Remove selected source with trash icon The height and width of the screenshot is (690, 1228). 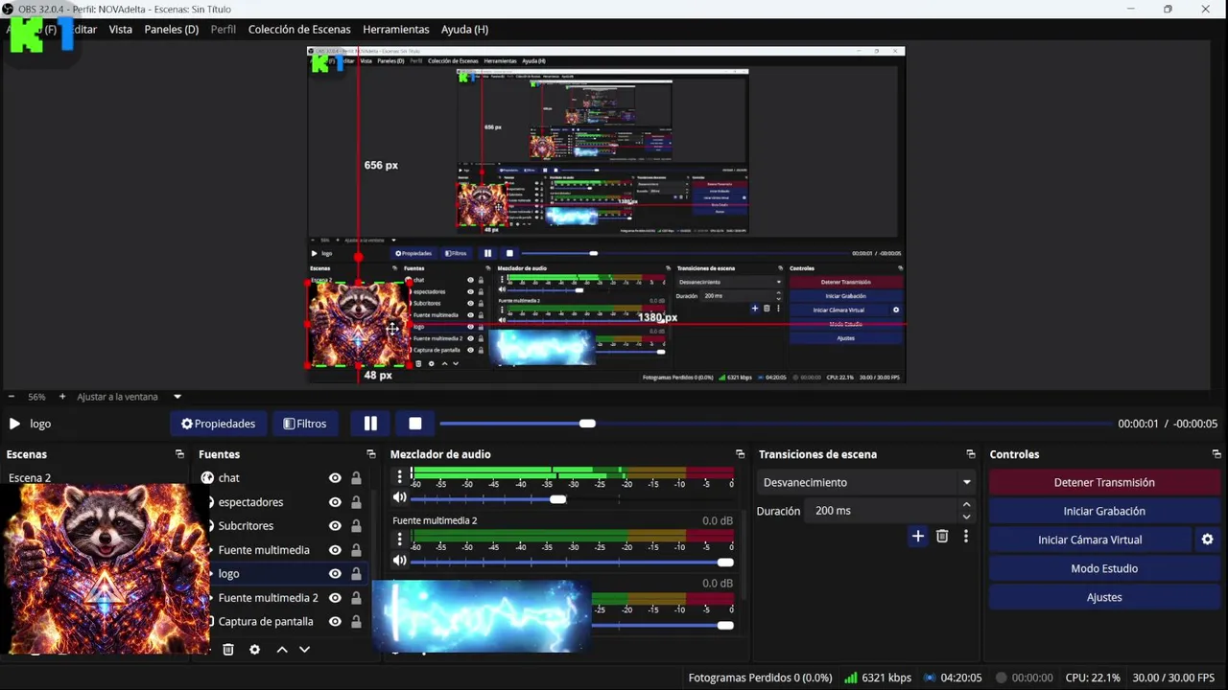(x=228, y=650)
